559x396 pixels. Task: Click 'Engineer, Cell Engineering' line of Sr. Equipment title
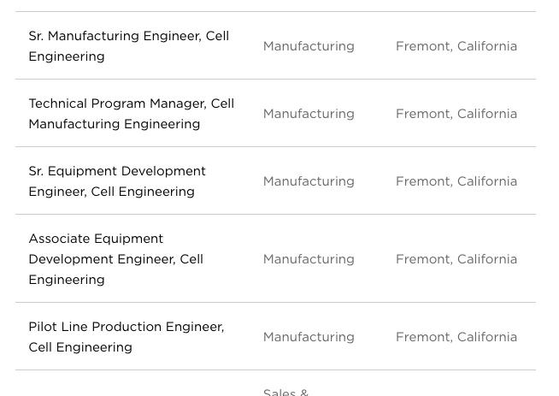tap(112, 192)
